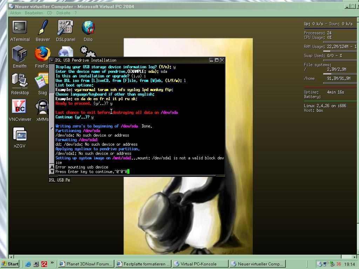Click the 'Error mounting usb device' line
This screenshot has height=269, width=359.
click(82, 167)
